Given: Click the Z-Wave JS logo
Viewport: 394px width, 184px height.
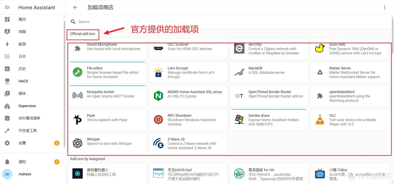Looking at the screenshot, I should (158, 143).
